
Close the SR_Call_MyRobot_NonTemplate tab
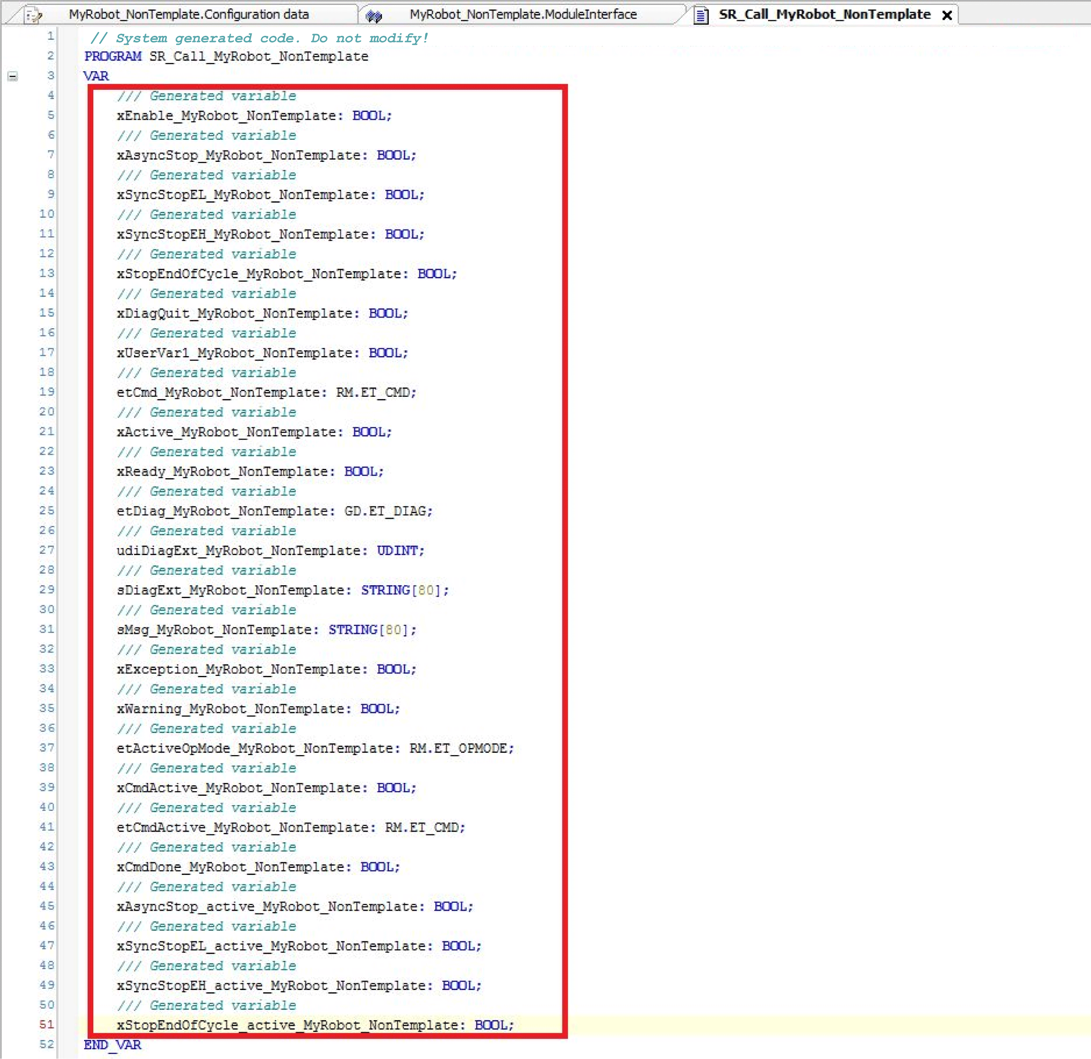click(x=946, y=15)
